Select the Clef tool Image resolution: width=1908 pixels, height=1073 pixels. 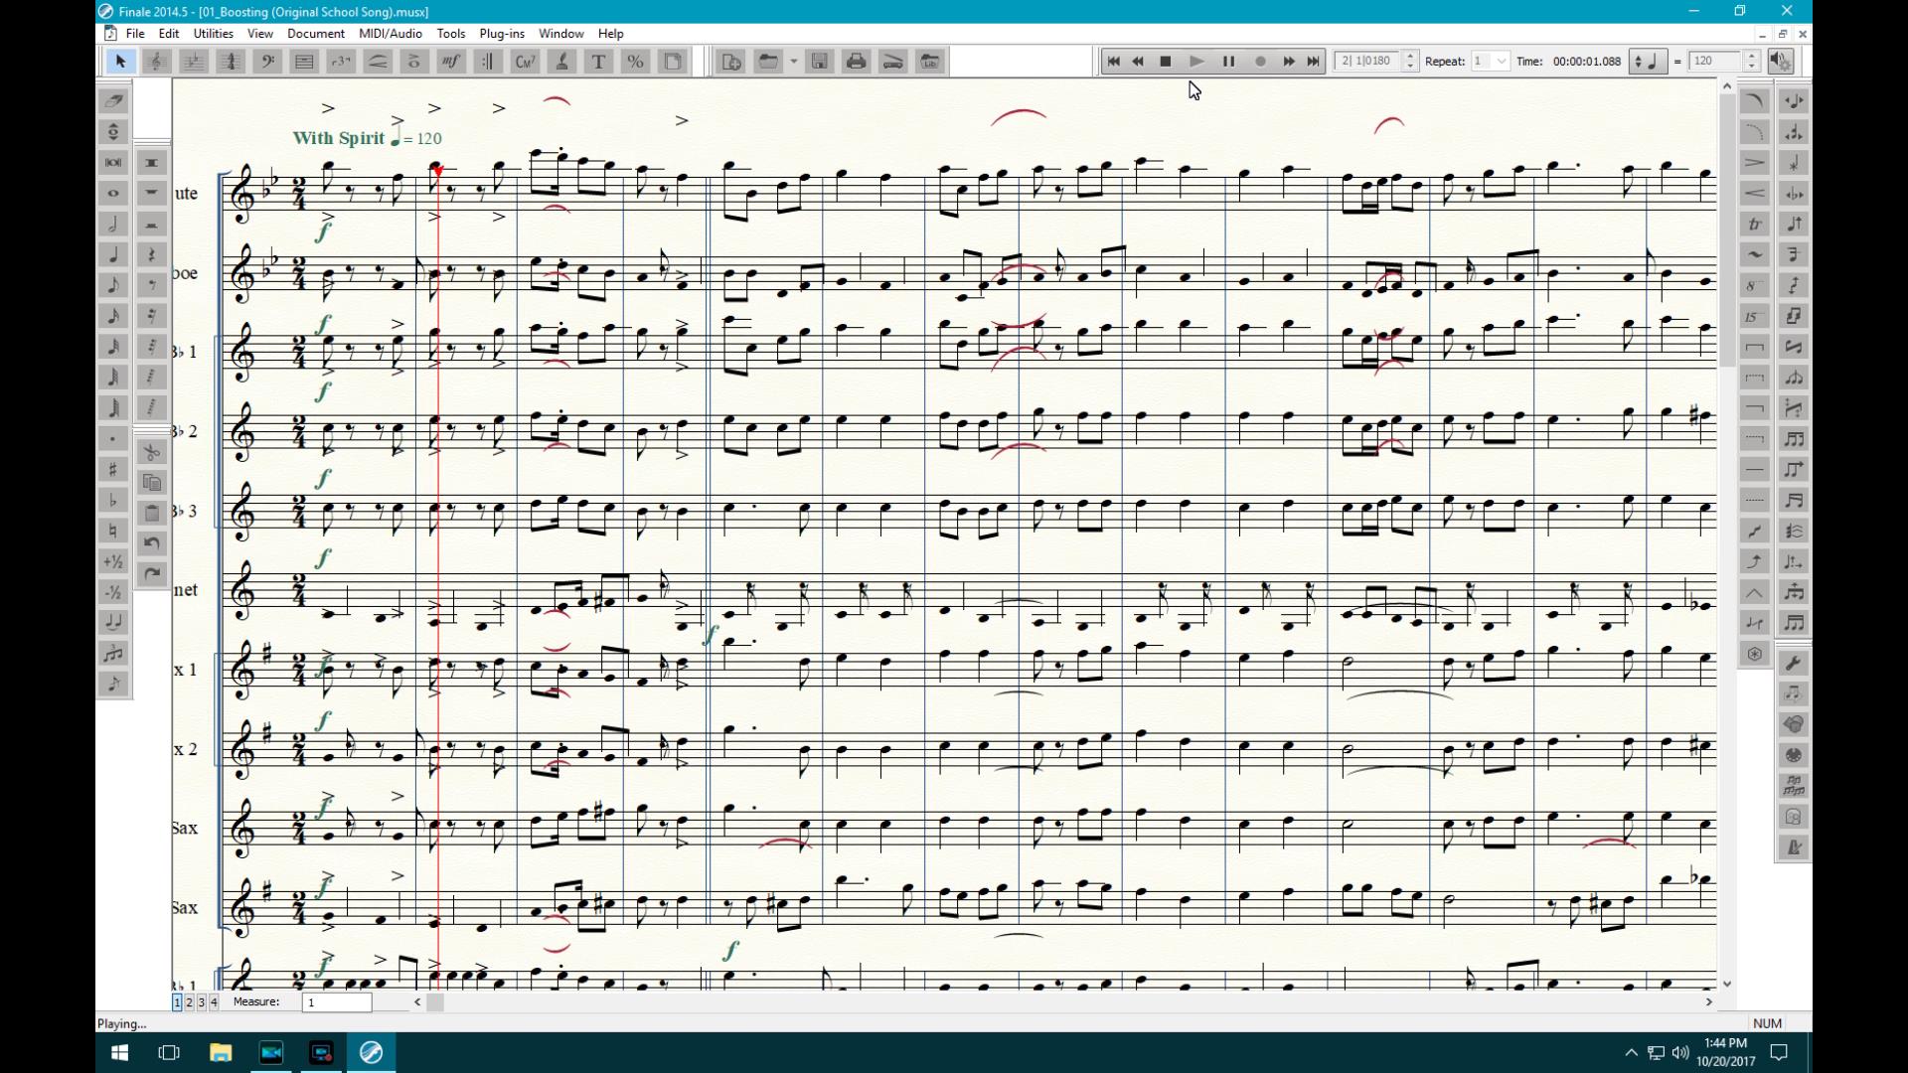coord(267,62)
